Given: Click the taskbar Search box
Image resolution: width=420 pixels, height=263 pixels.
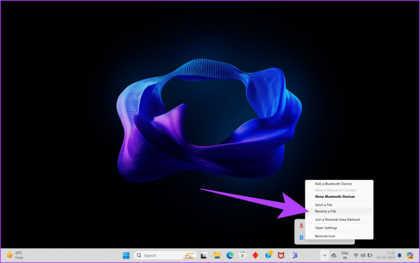Looking at the screenshot, I should point(165,256).
